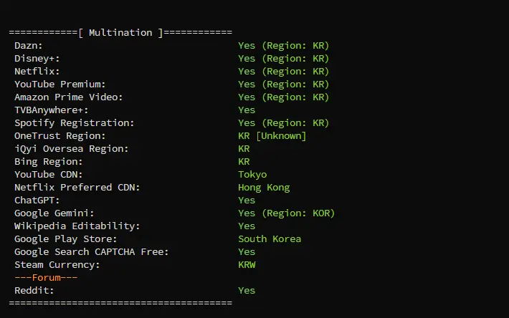Click the Multination section header text
The height and width of the screenshot is (318, 509).
(x=120, y=32)
